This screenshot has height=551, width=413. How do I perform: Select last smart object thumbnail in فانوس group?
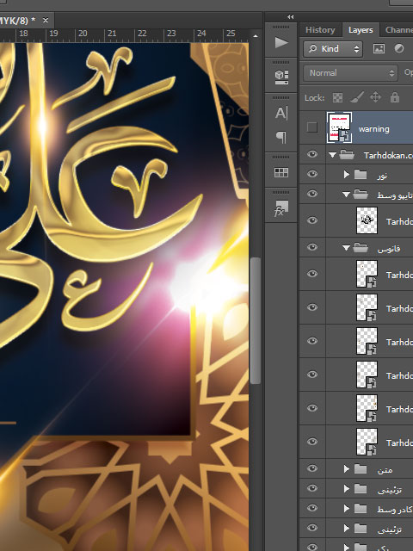click(x=367, y=442)
